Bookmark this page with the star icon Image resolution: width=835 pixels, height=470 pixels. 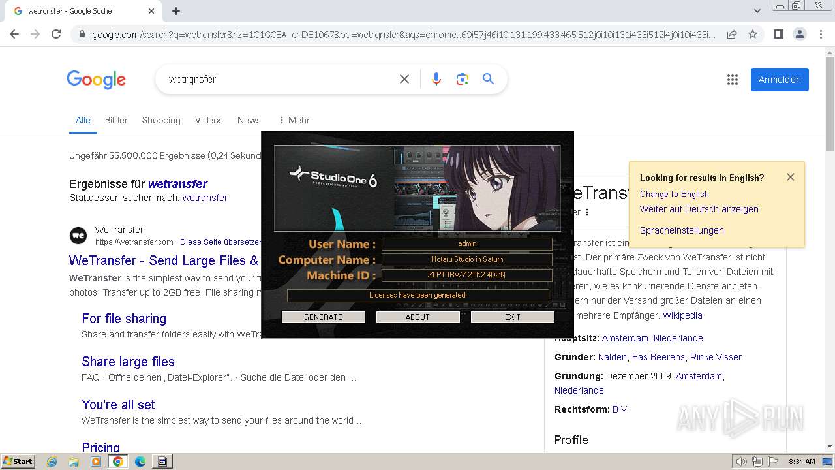click(x=753, y=34)
